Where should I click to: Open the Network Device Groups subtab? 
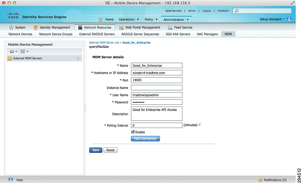[56, 34]
